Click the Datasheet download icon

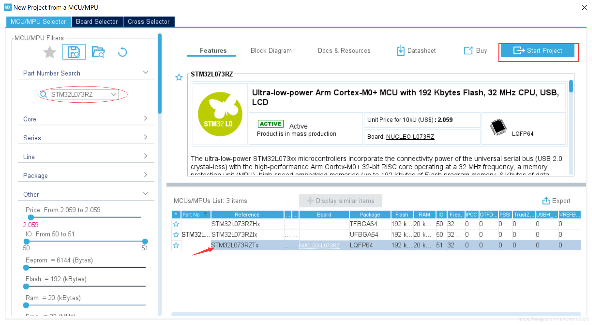tap(401, 51)
